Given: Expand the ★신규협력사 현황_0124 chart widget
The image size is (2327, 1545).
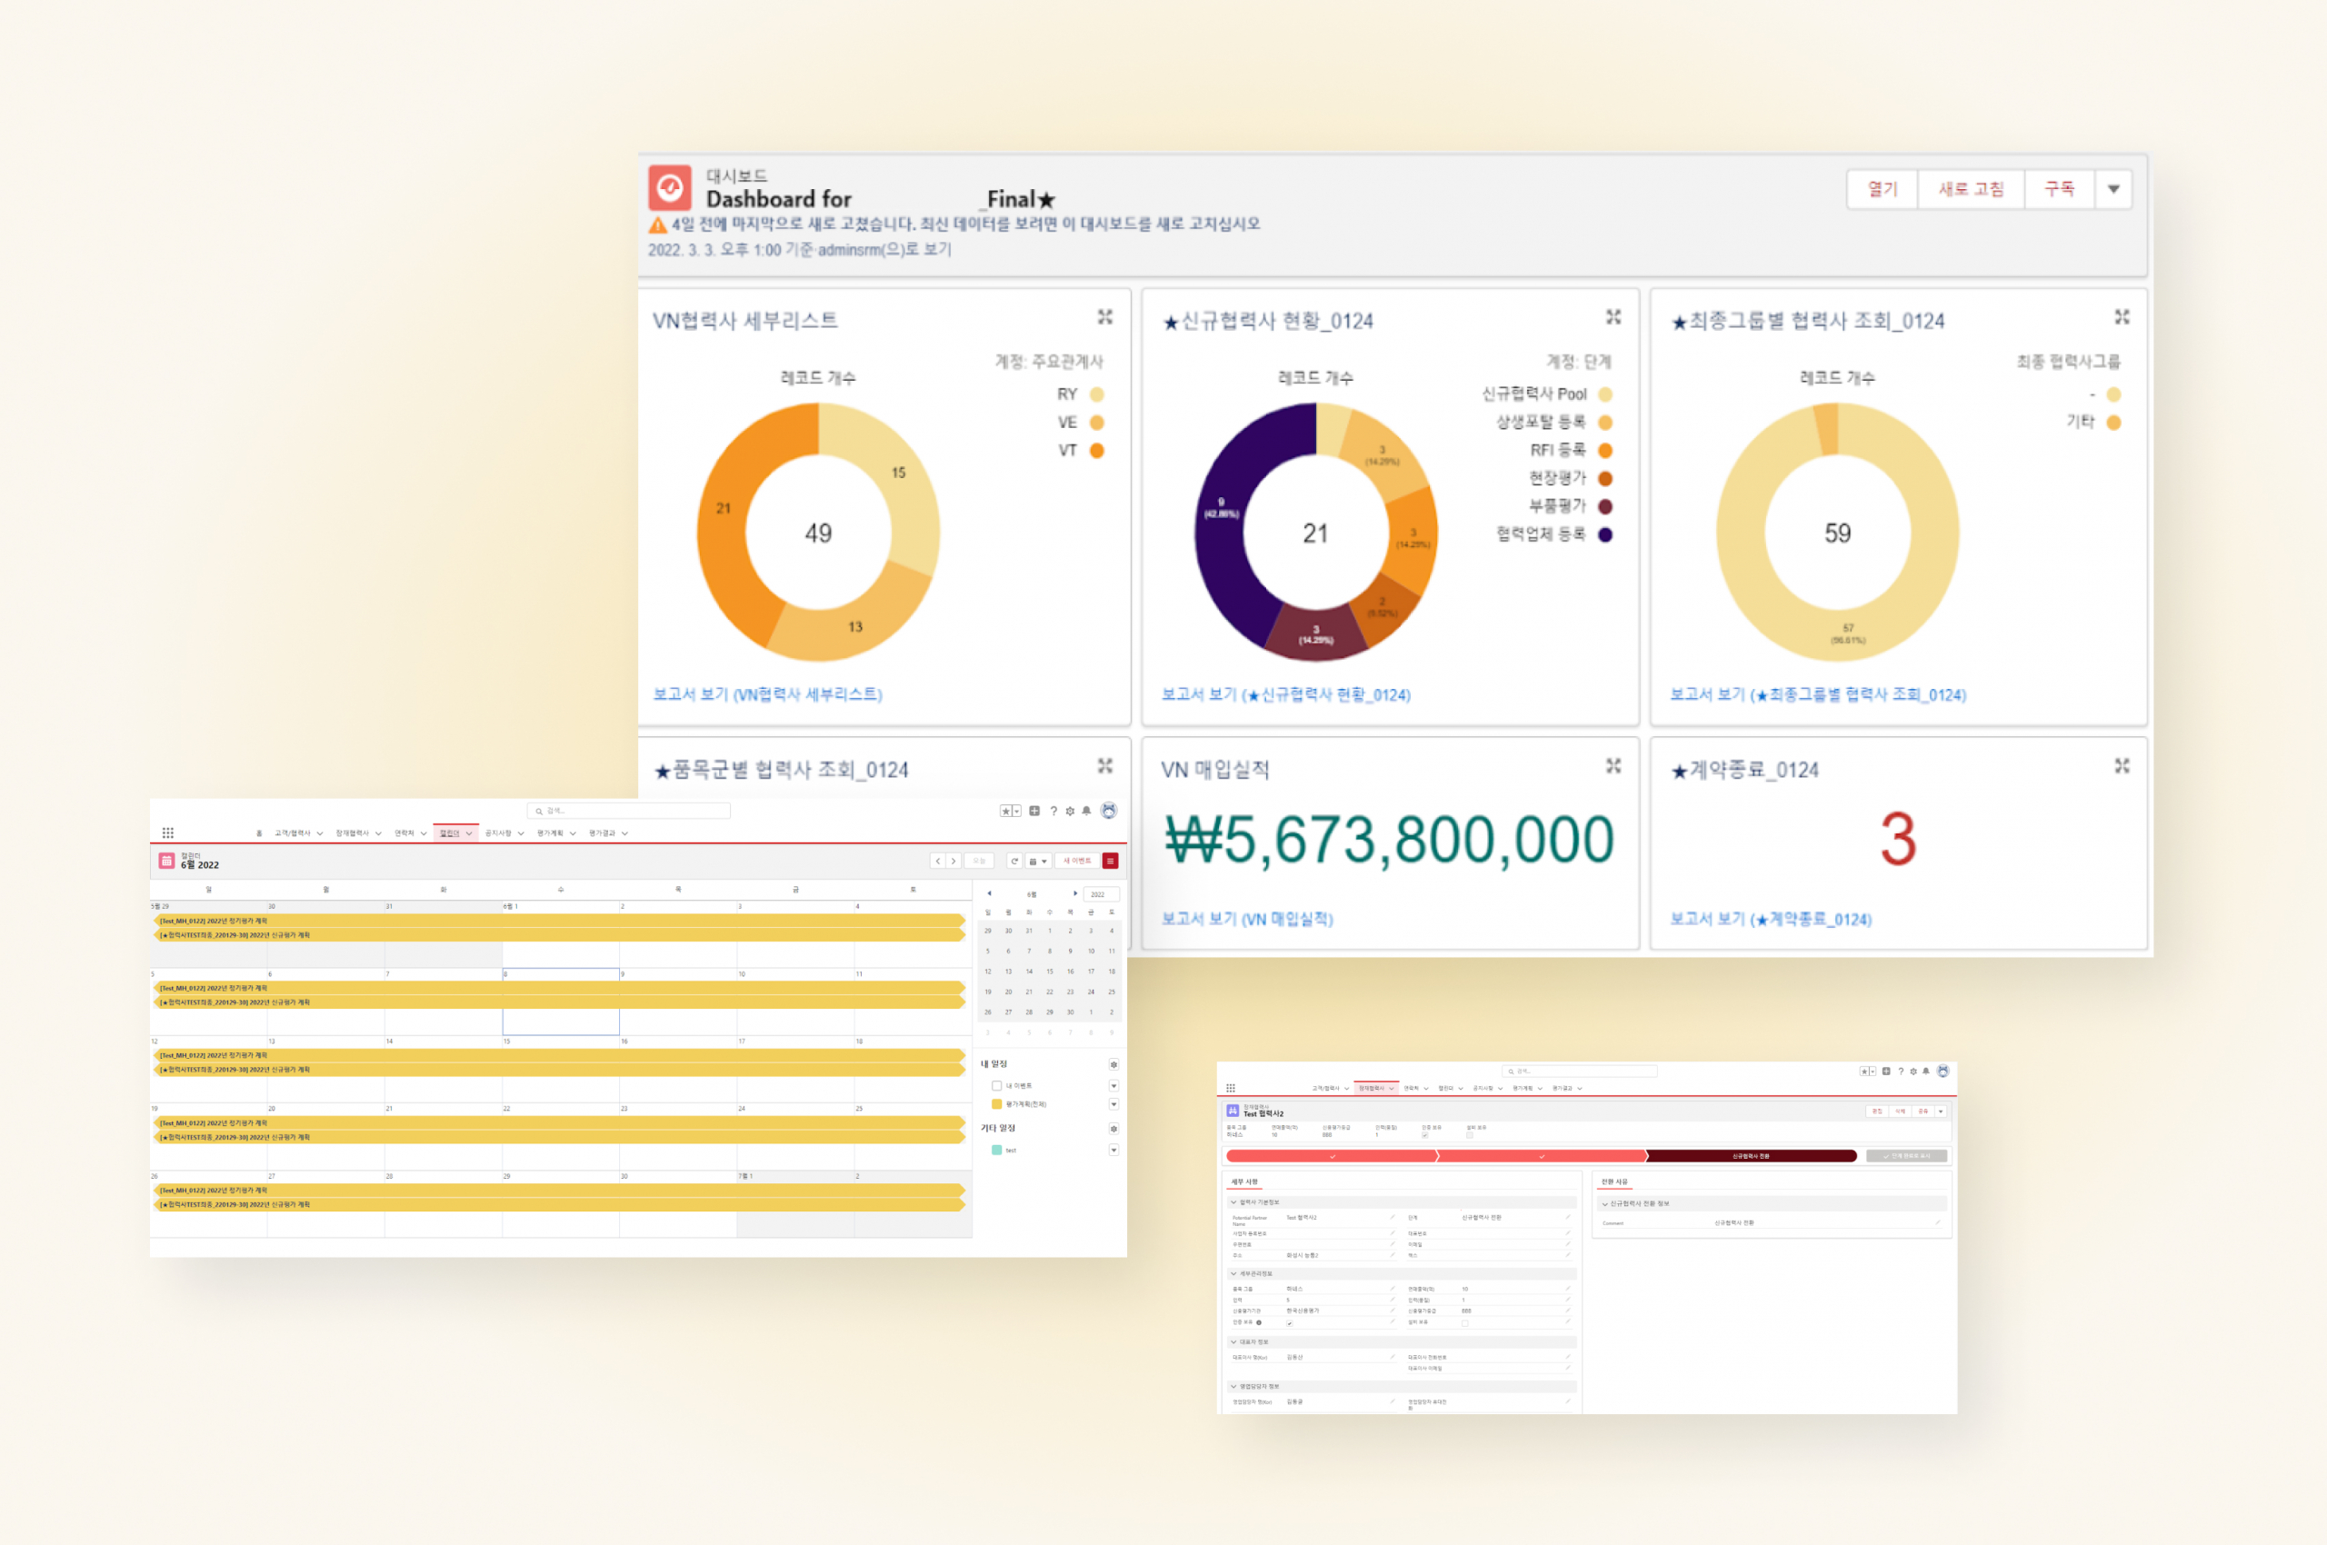Looking at the screenshot, I should [1613, 316].
